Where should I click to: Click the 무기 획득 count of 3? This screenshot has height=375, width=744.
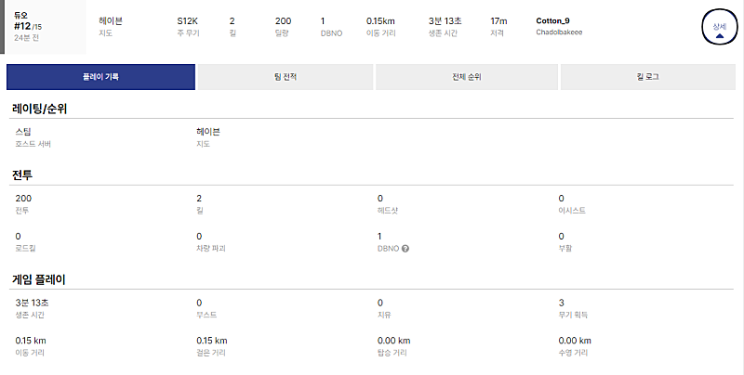pos(561,303)
